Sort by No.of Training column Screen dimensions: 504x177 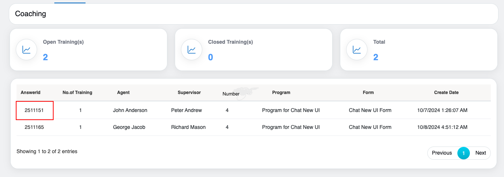click(x=77, y=93)
